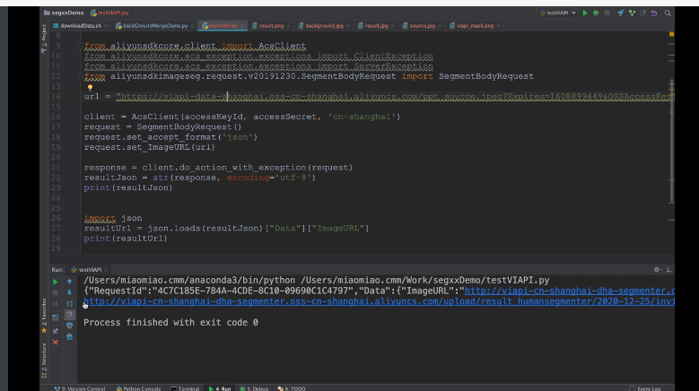
Task: Click the url string on line 14
Action: pyautogui.click(x=395, y=97)
